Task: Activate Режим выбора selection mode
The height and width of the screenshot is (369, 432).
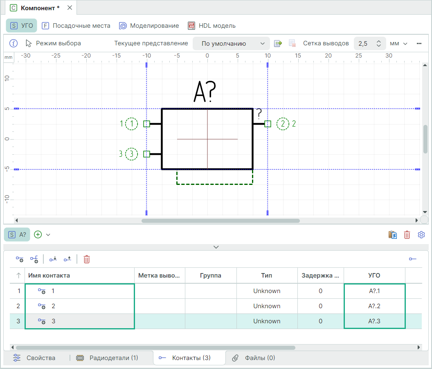Action: 53,43
